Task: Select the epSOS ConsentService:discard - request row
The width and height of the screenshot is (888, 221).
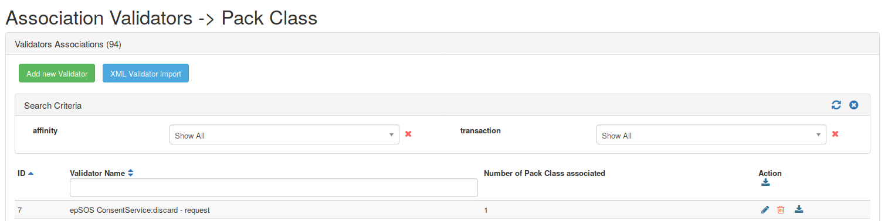Action: pyautogui.click(x=442, y=210)
